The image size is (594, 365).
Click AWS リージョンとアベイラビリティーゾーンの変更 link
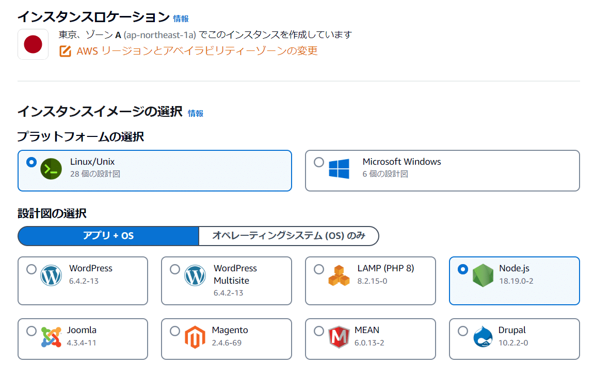click(x=197, y=50)
